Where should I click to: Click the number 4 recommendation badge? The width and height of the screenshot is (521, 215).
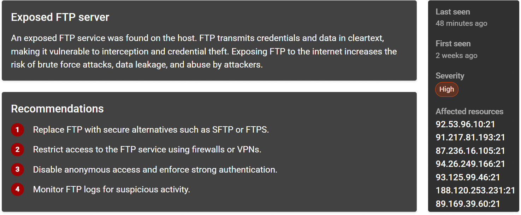point(17,190)
